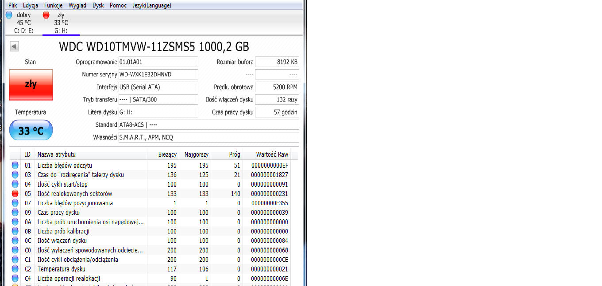Image resolution: width=602 pixels, height=286 pixels.
Task: Click the ID column header
Action: coord(28,154)
